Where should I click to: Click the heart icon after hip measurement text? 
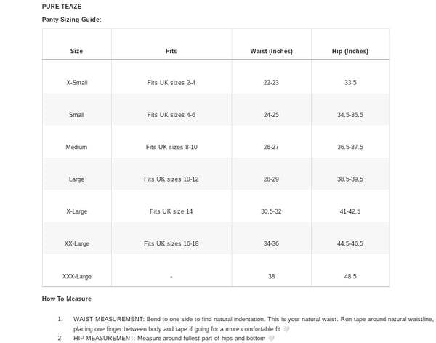(x=271, y=339)
